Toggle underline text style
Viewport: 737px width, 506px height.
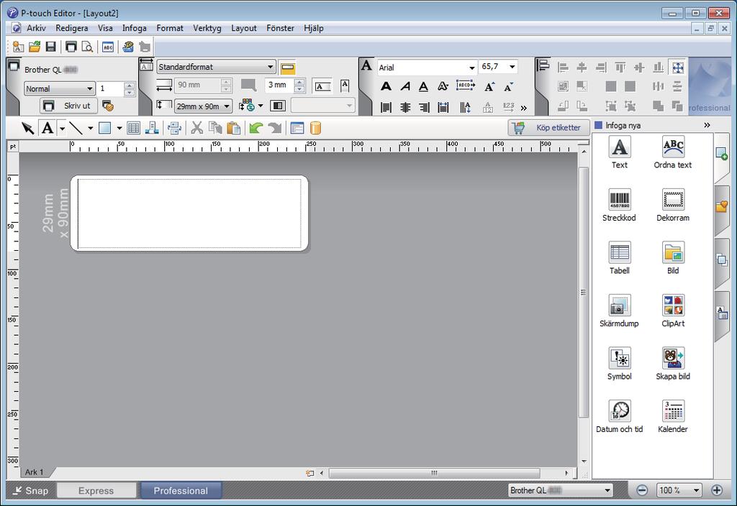423,86
